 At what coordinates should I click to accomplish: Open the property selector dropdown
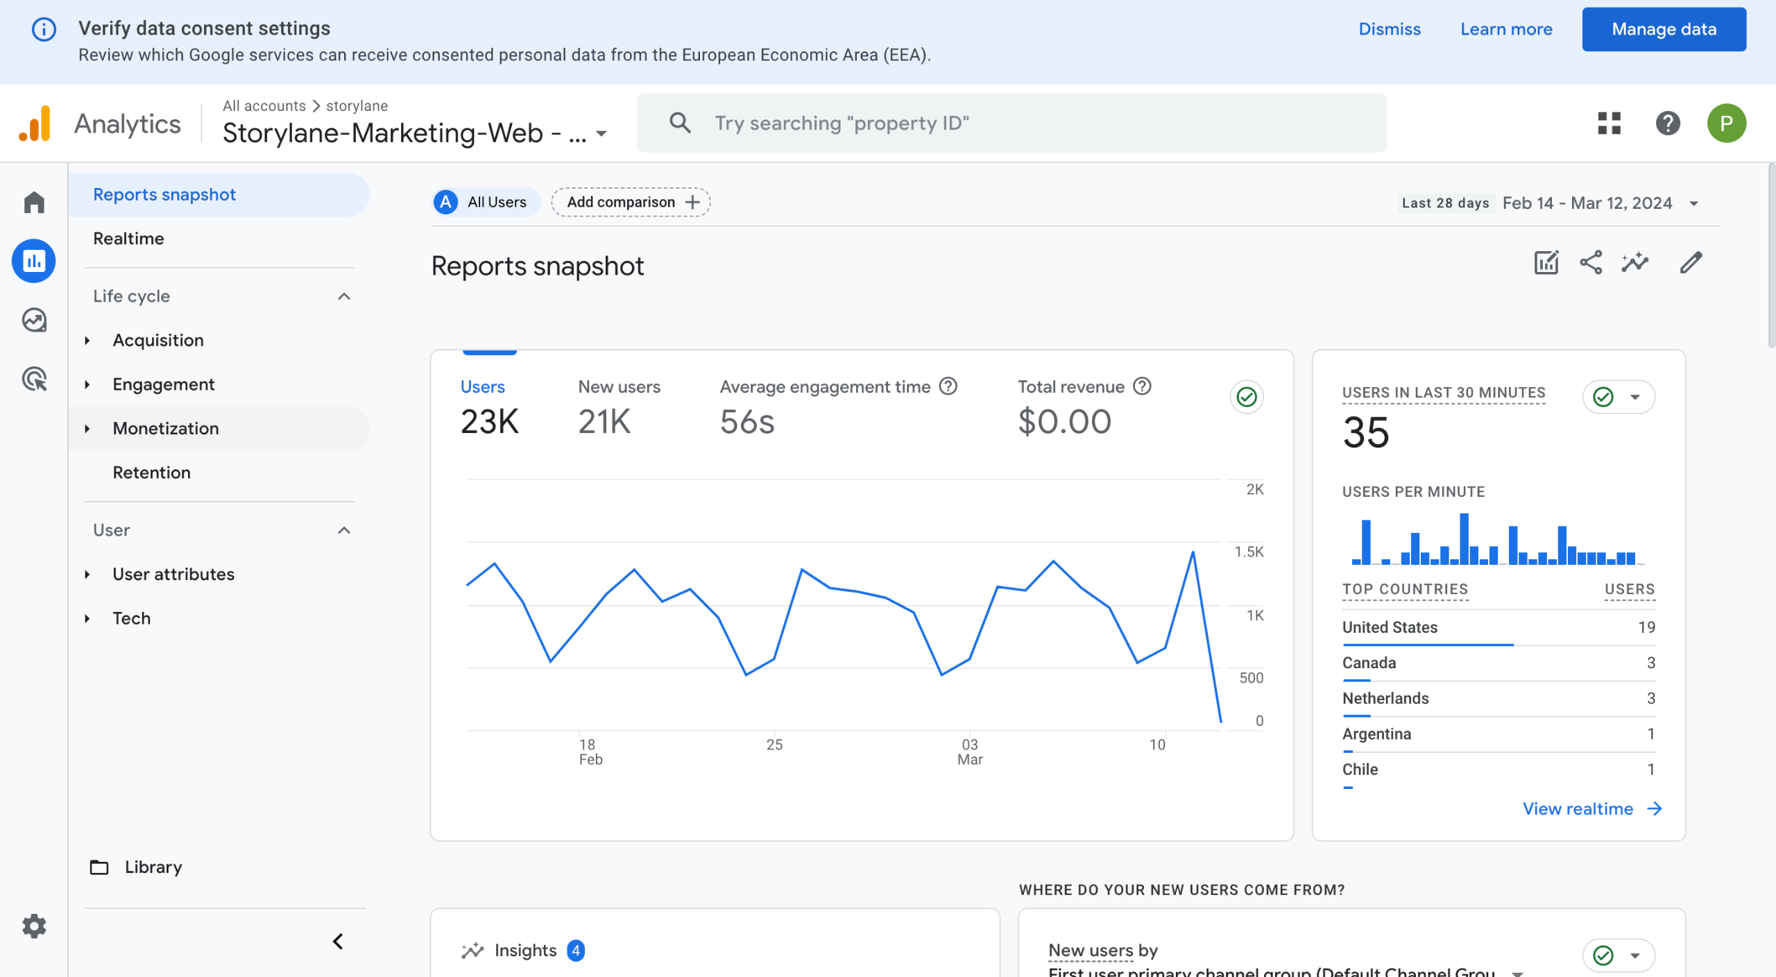(x=415, y=133)
